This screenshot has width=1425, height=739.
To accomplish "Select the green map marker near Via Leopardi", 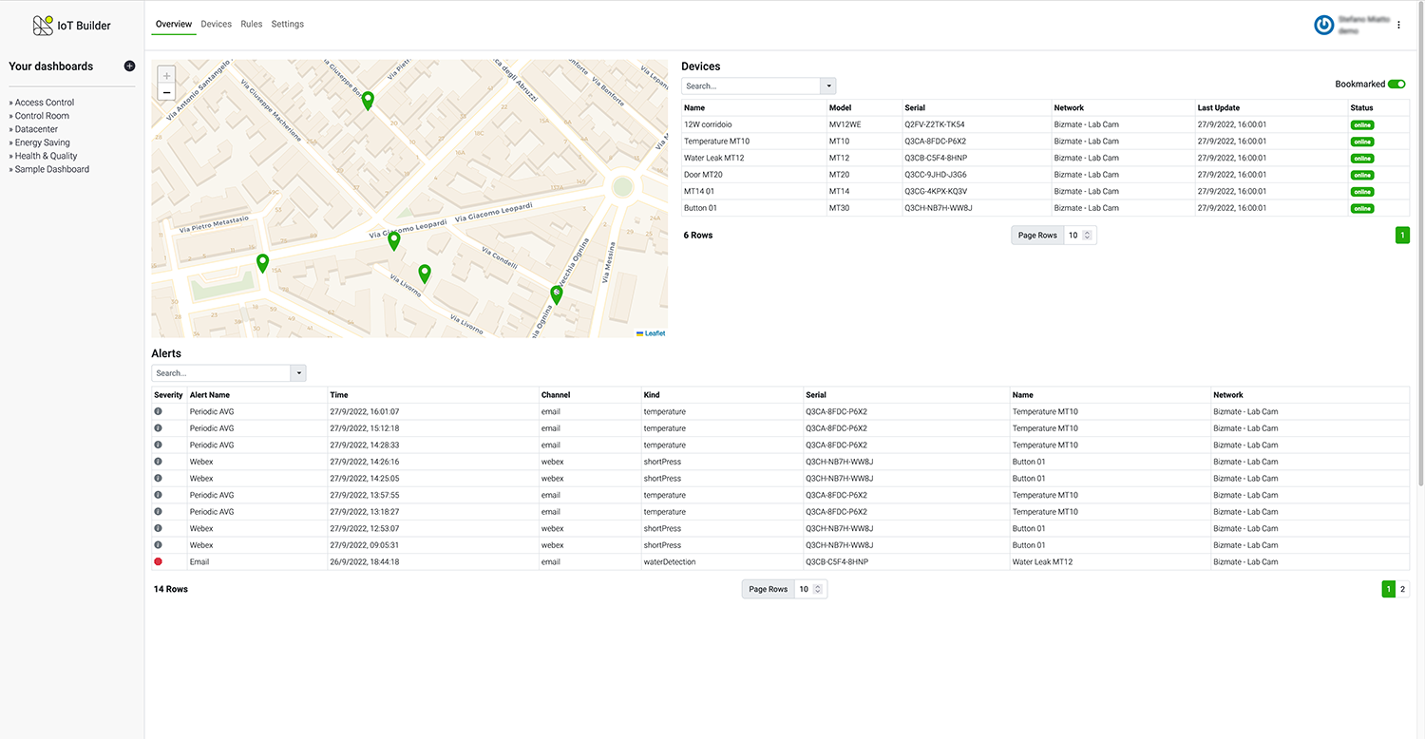I will tap(393, 240).
